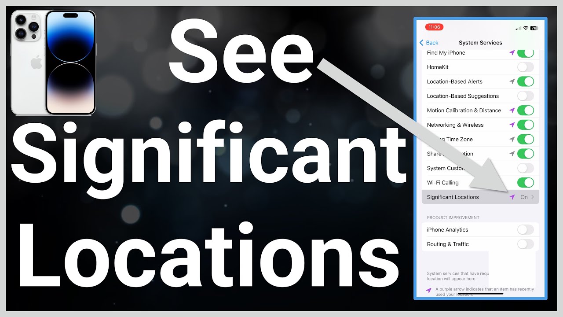
Task: Open the Significant Locations chevron
Action: pyautogui.click(x=533, y=197)
